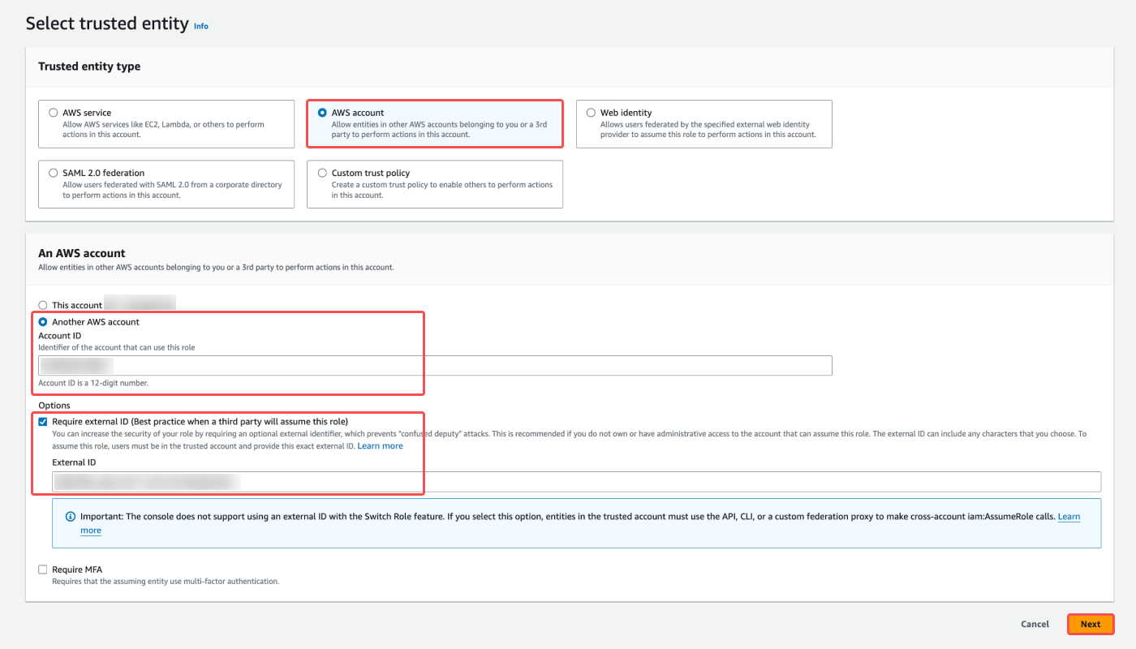
Task: Select the AWS service radio button
Action: coord(54,113)
